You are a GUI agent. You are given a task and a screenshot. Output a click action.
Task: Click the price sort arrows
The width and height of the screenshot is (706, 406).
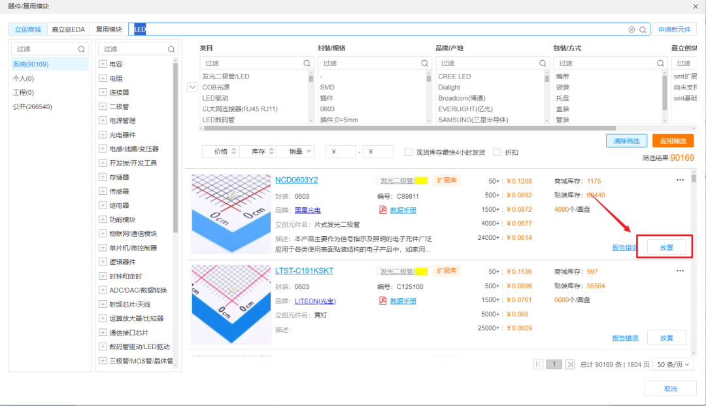(x=235, y=152)
